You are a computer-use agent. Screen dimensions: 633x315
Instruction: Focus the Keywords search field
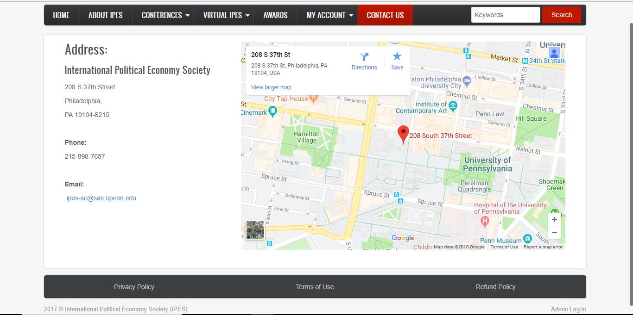[506, 15]
